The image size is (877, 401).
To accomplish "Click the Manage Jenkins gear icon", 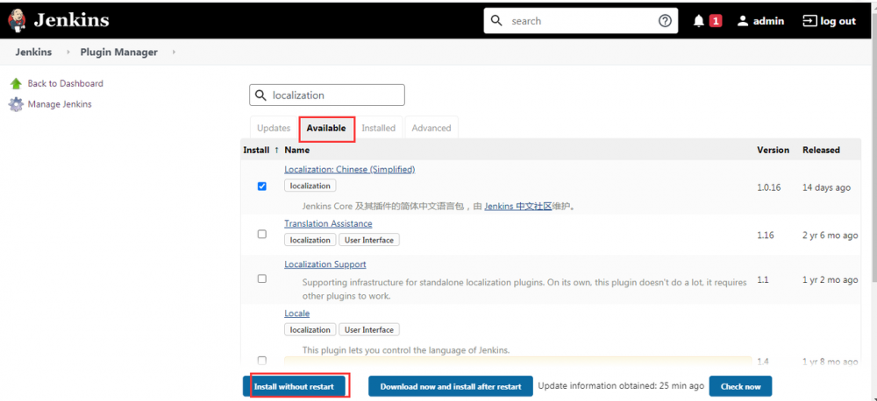I will (x=16, y=104).
